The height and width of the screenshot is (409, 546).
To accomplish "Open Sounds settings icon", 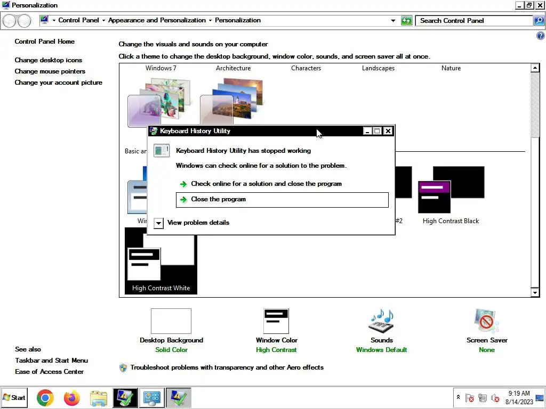I will [x=381, y=321].
